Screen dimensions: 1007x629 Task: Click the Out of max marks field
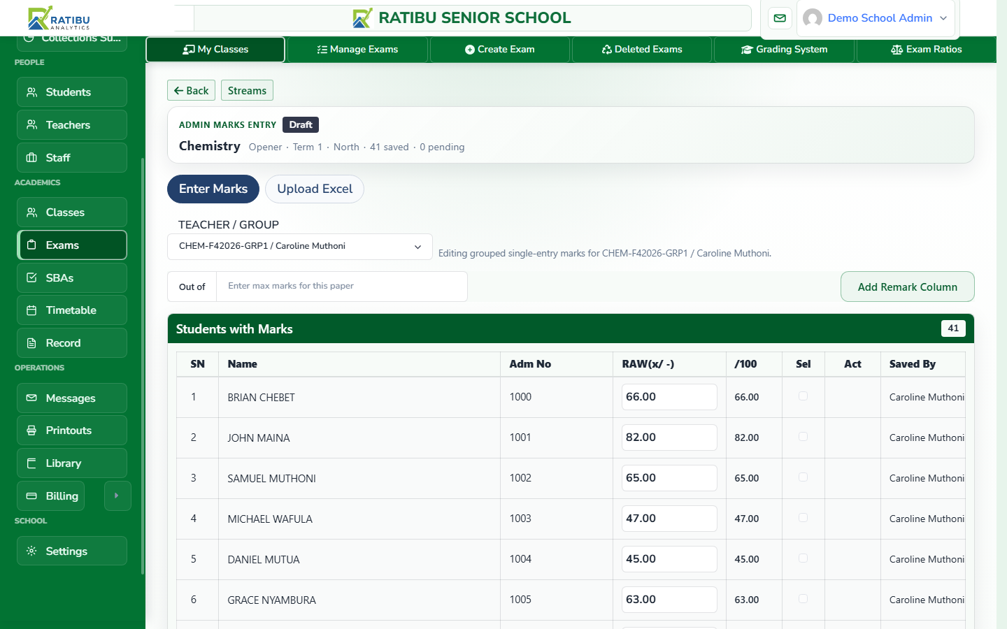click(342, 287)
